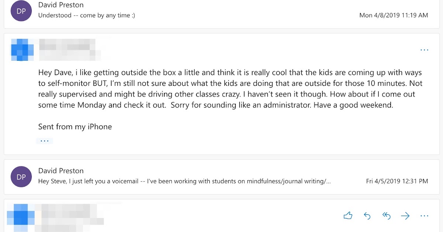Click the Forward arrow icon

pos(405,216)
